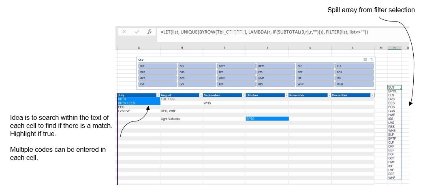Click the highlighted BPTS / EES cell
Image resolution: width=423 pixels, height=187 pixels.
coord(139,103)
